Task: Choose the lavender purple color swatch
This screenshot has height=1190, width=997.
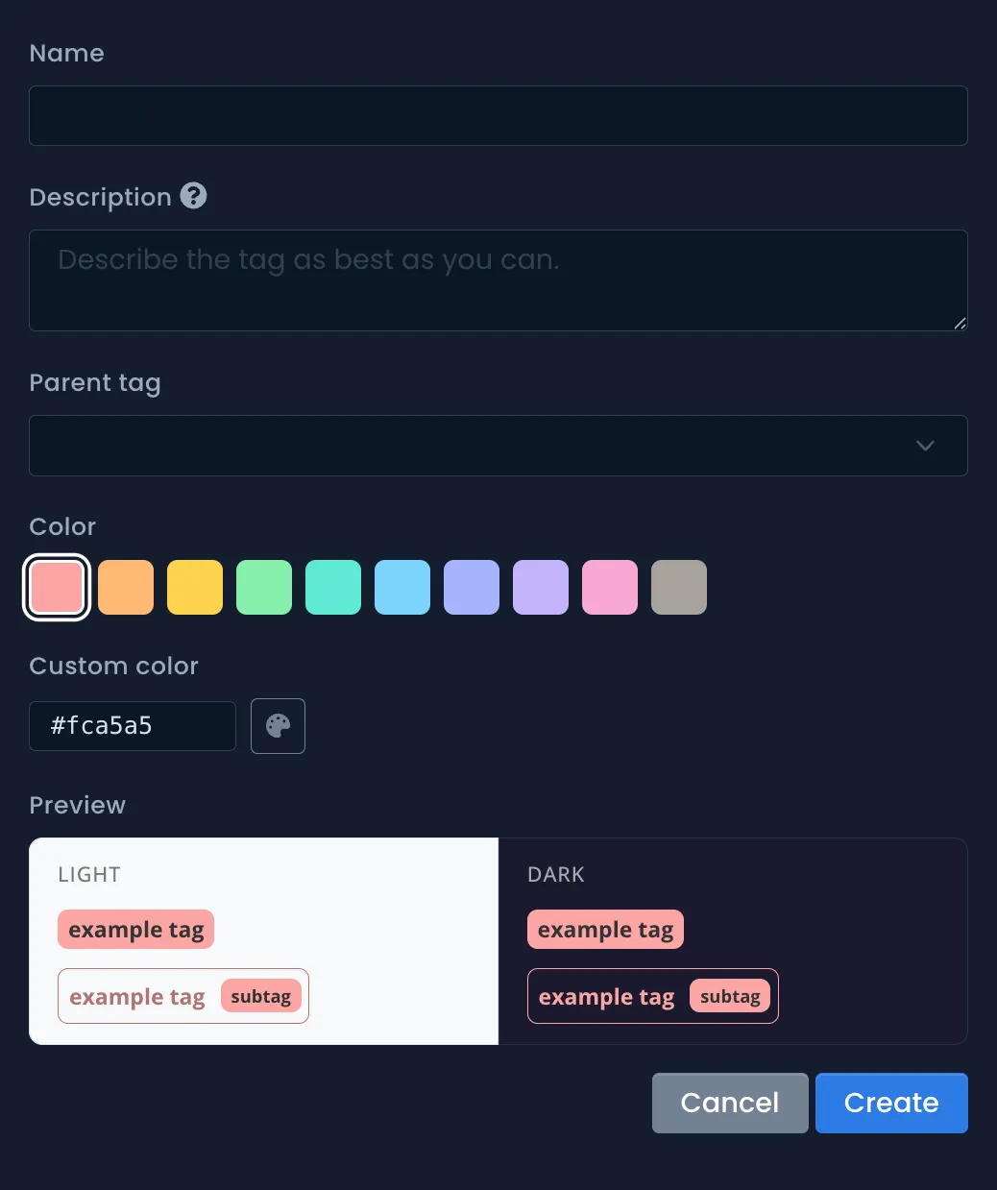Action: click(541, 588)
